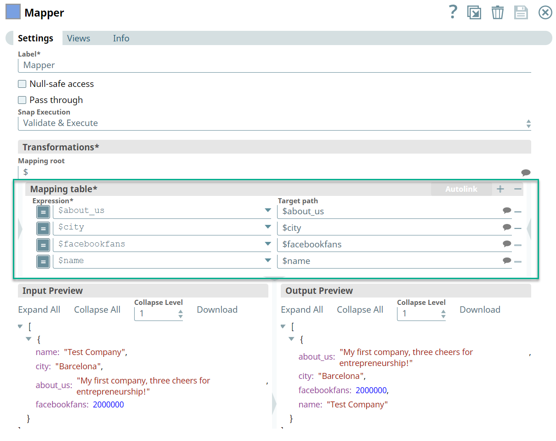Edit the Mapping root field
556x441 pixels.
(269, 172)
